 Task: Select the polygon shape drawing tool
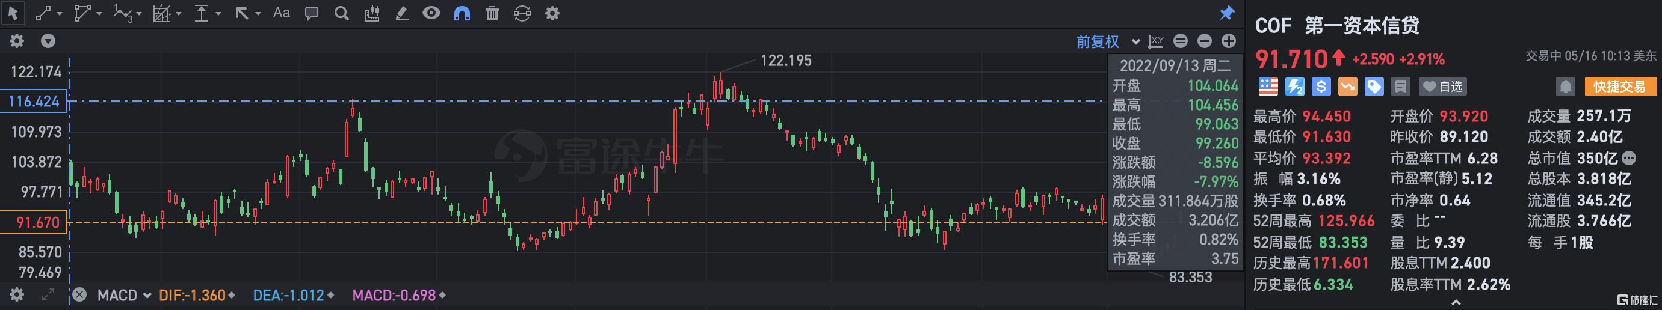point(82,13)
